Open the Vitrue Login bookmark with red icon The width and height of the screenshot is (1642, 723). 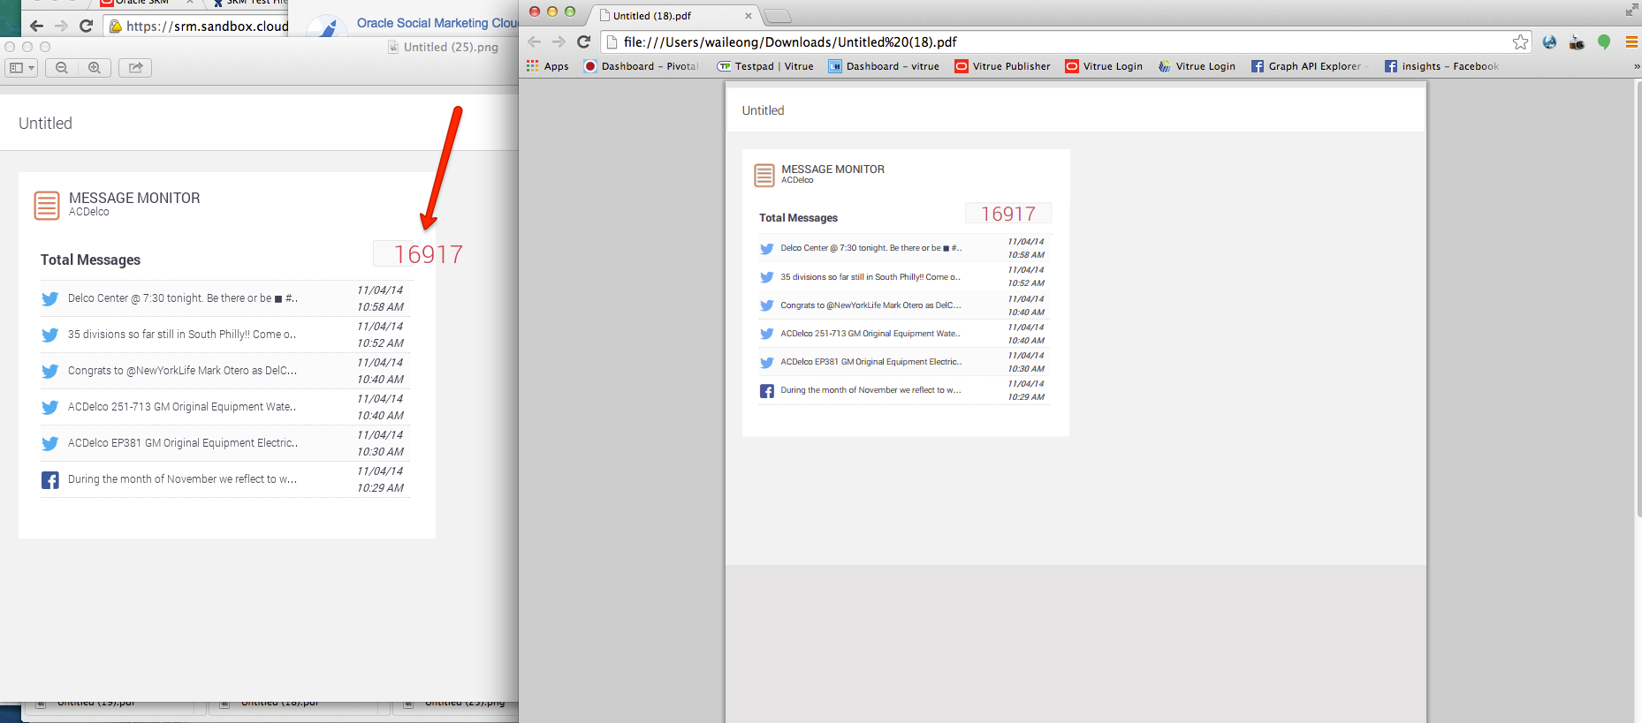(1104, 66)
